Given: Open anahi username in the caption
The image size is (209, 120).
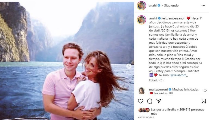Looking at the screenshot, I should click(153, 18).
